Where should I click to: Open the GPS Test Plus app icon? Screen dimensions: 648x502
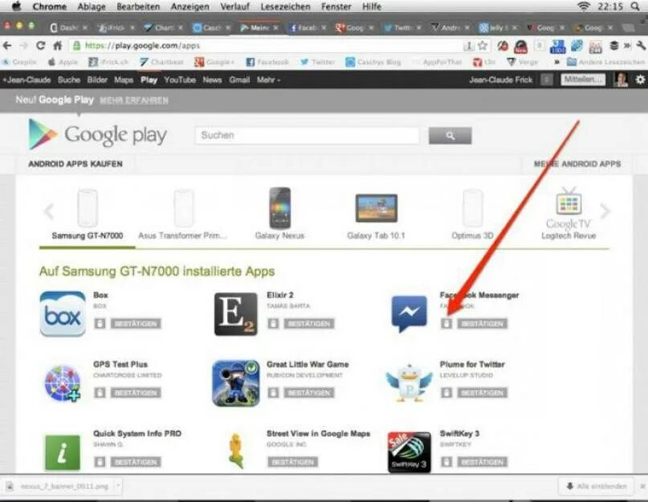coord(63,383)
